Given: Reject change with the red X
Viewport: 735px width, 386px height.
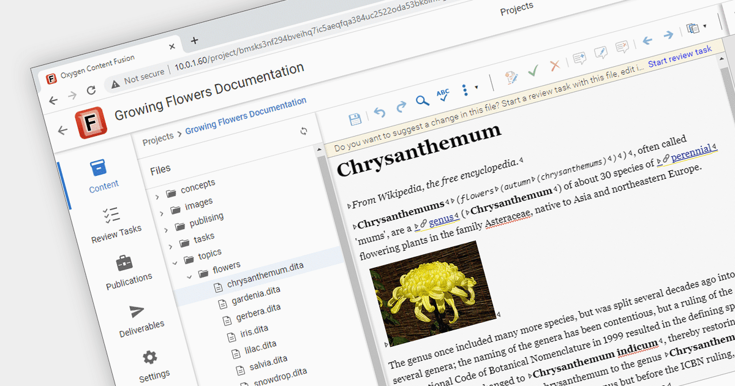Looking at the screenshot, I should pos(554,66).
